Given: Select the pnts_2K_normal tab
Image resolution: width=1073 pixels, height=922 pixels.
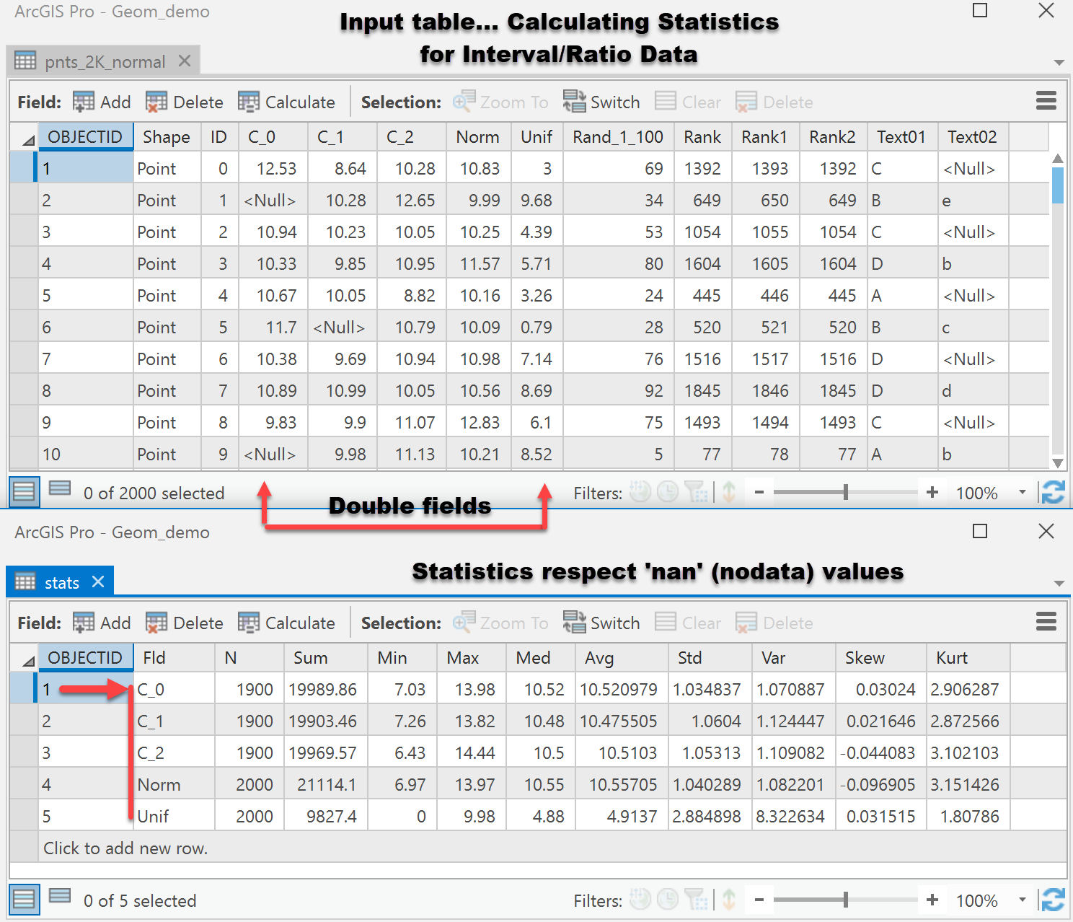Looking at the screenshot, I should tap(103, 61).
